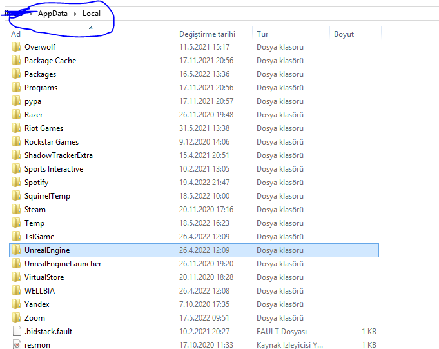
Task: Select the Overwolf folder name
Action: pos(40,47)
